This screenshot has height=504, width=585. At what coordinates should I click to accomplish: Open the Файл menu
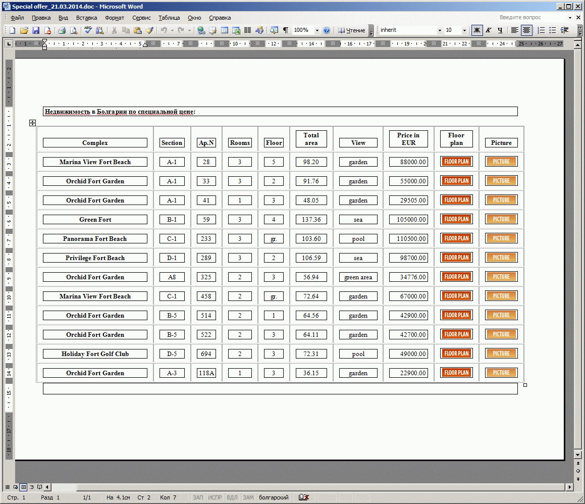pos(17,18)
